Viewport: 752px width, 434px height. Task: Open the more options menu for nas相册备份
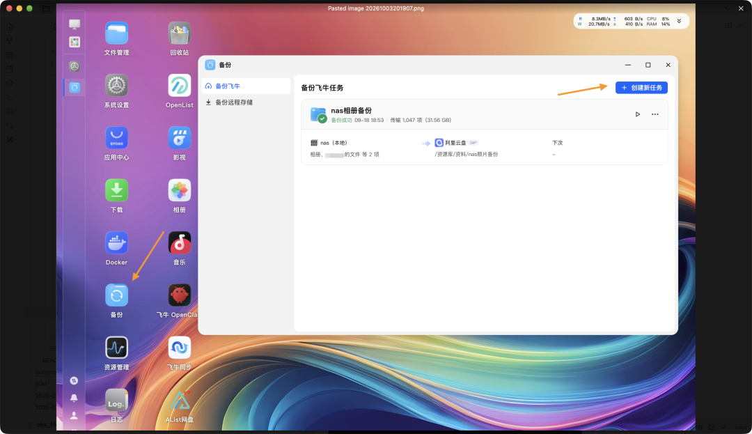tap(655, 114)
